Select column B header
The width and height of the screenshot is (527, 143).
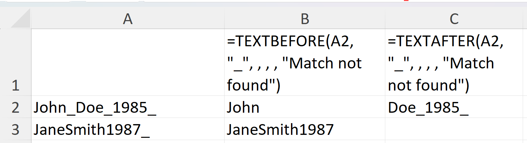click(305, 19)
